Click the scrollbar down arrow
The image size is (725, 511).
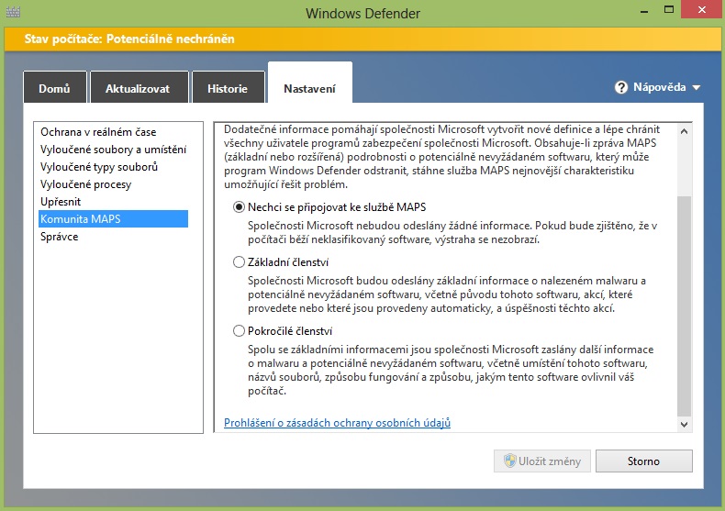point(685,424)
